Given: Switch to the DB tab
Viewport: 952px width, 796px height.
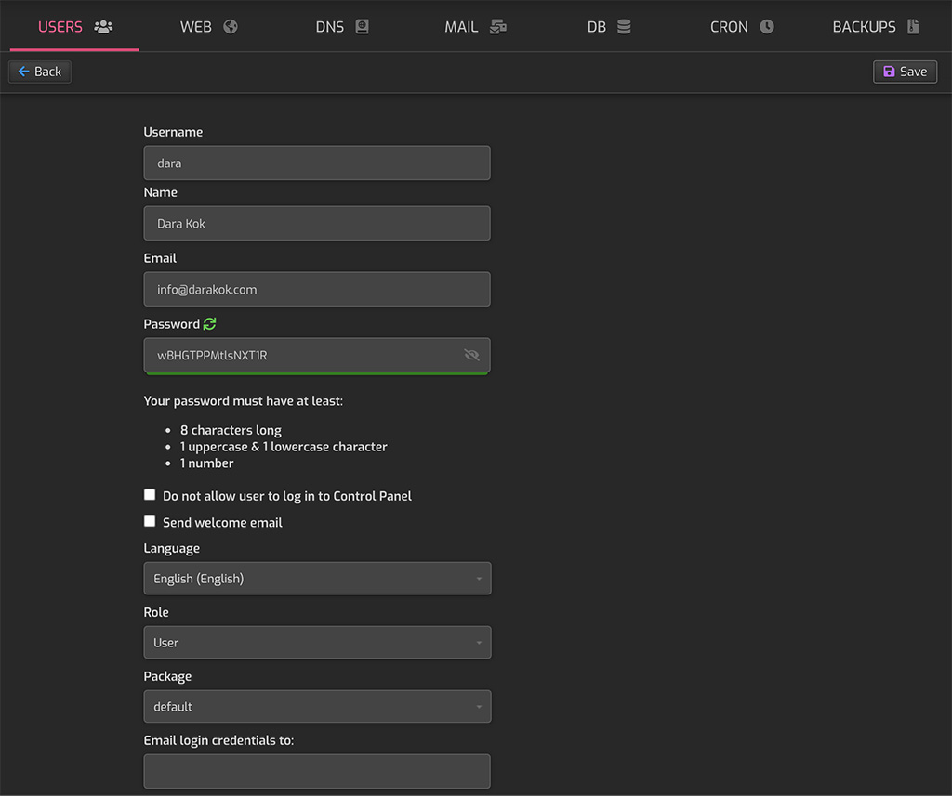Looking at the screenshot, I should pyautogui.click(x=609, y=27).
